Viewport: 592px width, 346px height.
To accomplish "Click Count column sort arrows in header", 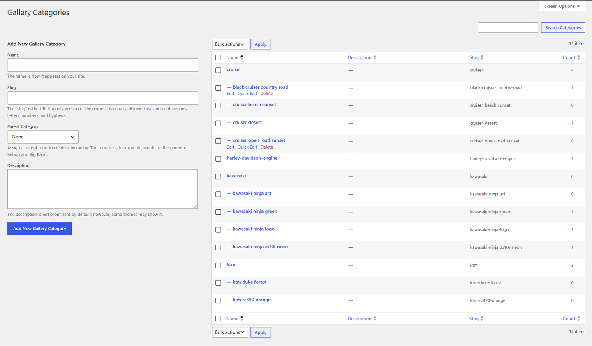I will [x=578, y=57].
